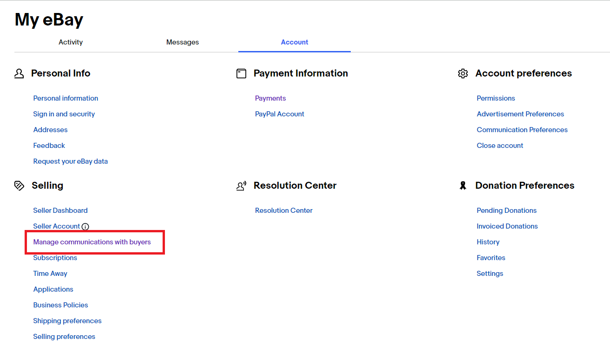Click the Payment Information card icon
Image resolution: width=610 pixels, height=351 pixels.
(x=241, y=74)
